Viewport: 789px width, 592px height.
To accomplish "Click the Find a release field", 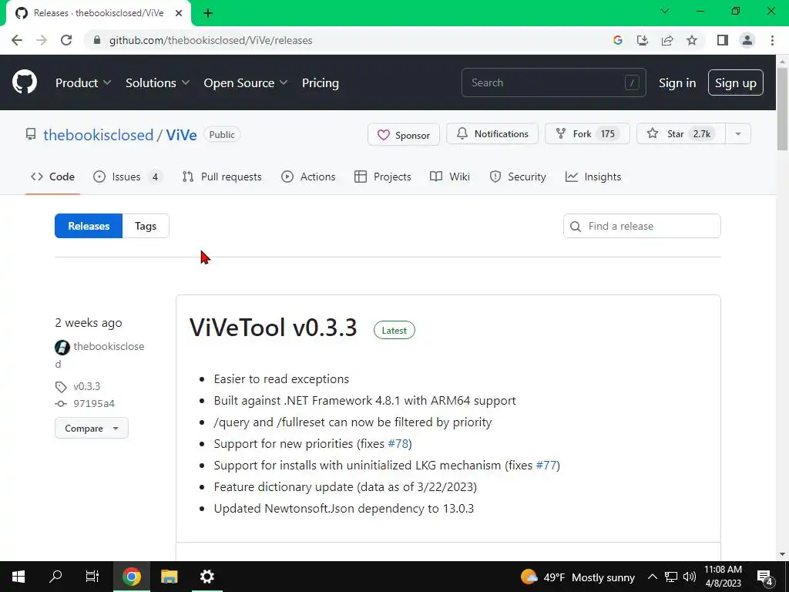I will tap(642, 226).
